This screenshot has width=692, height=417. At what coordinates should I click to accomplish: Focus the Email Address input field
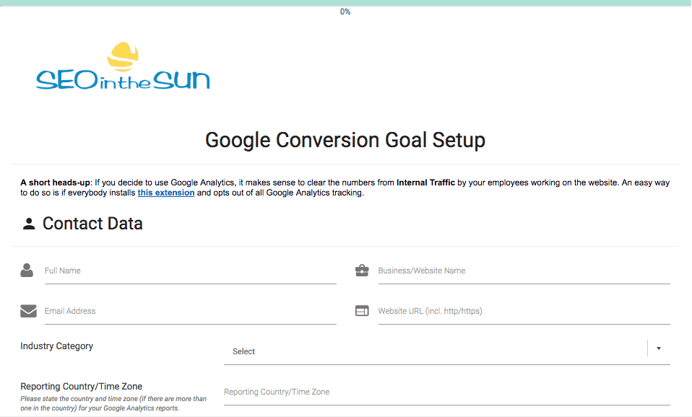click(190, 312)
